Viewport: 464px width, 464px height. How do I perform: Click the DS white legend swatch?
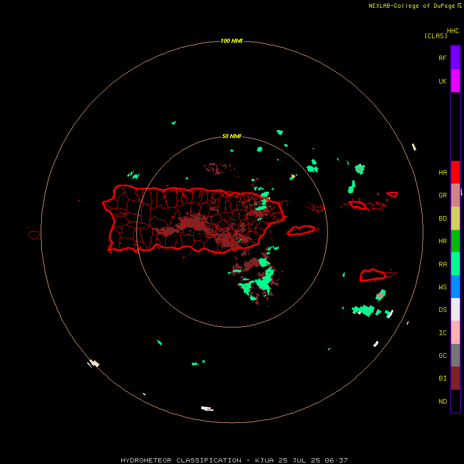(455, 309)
